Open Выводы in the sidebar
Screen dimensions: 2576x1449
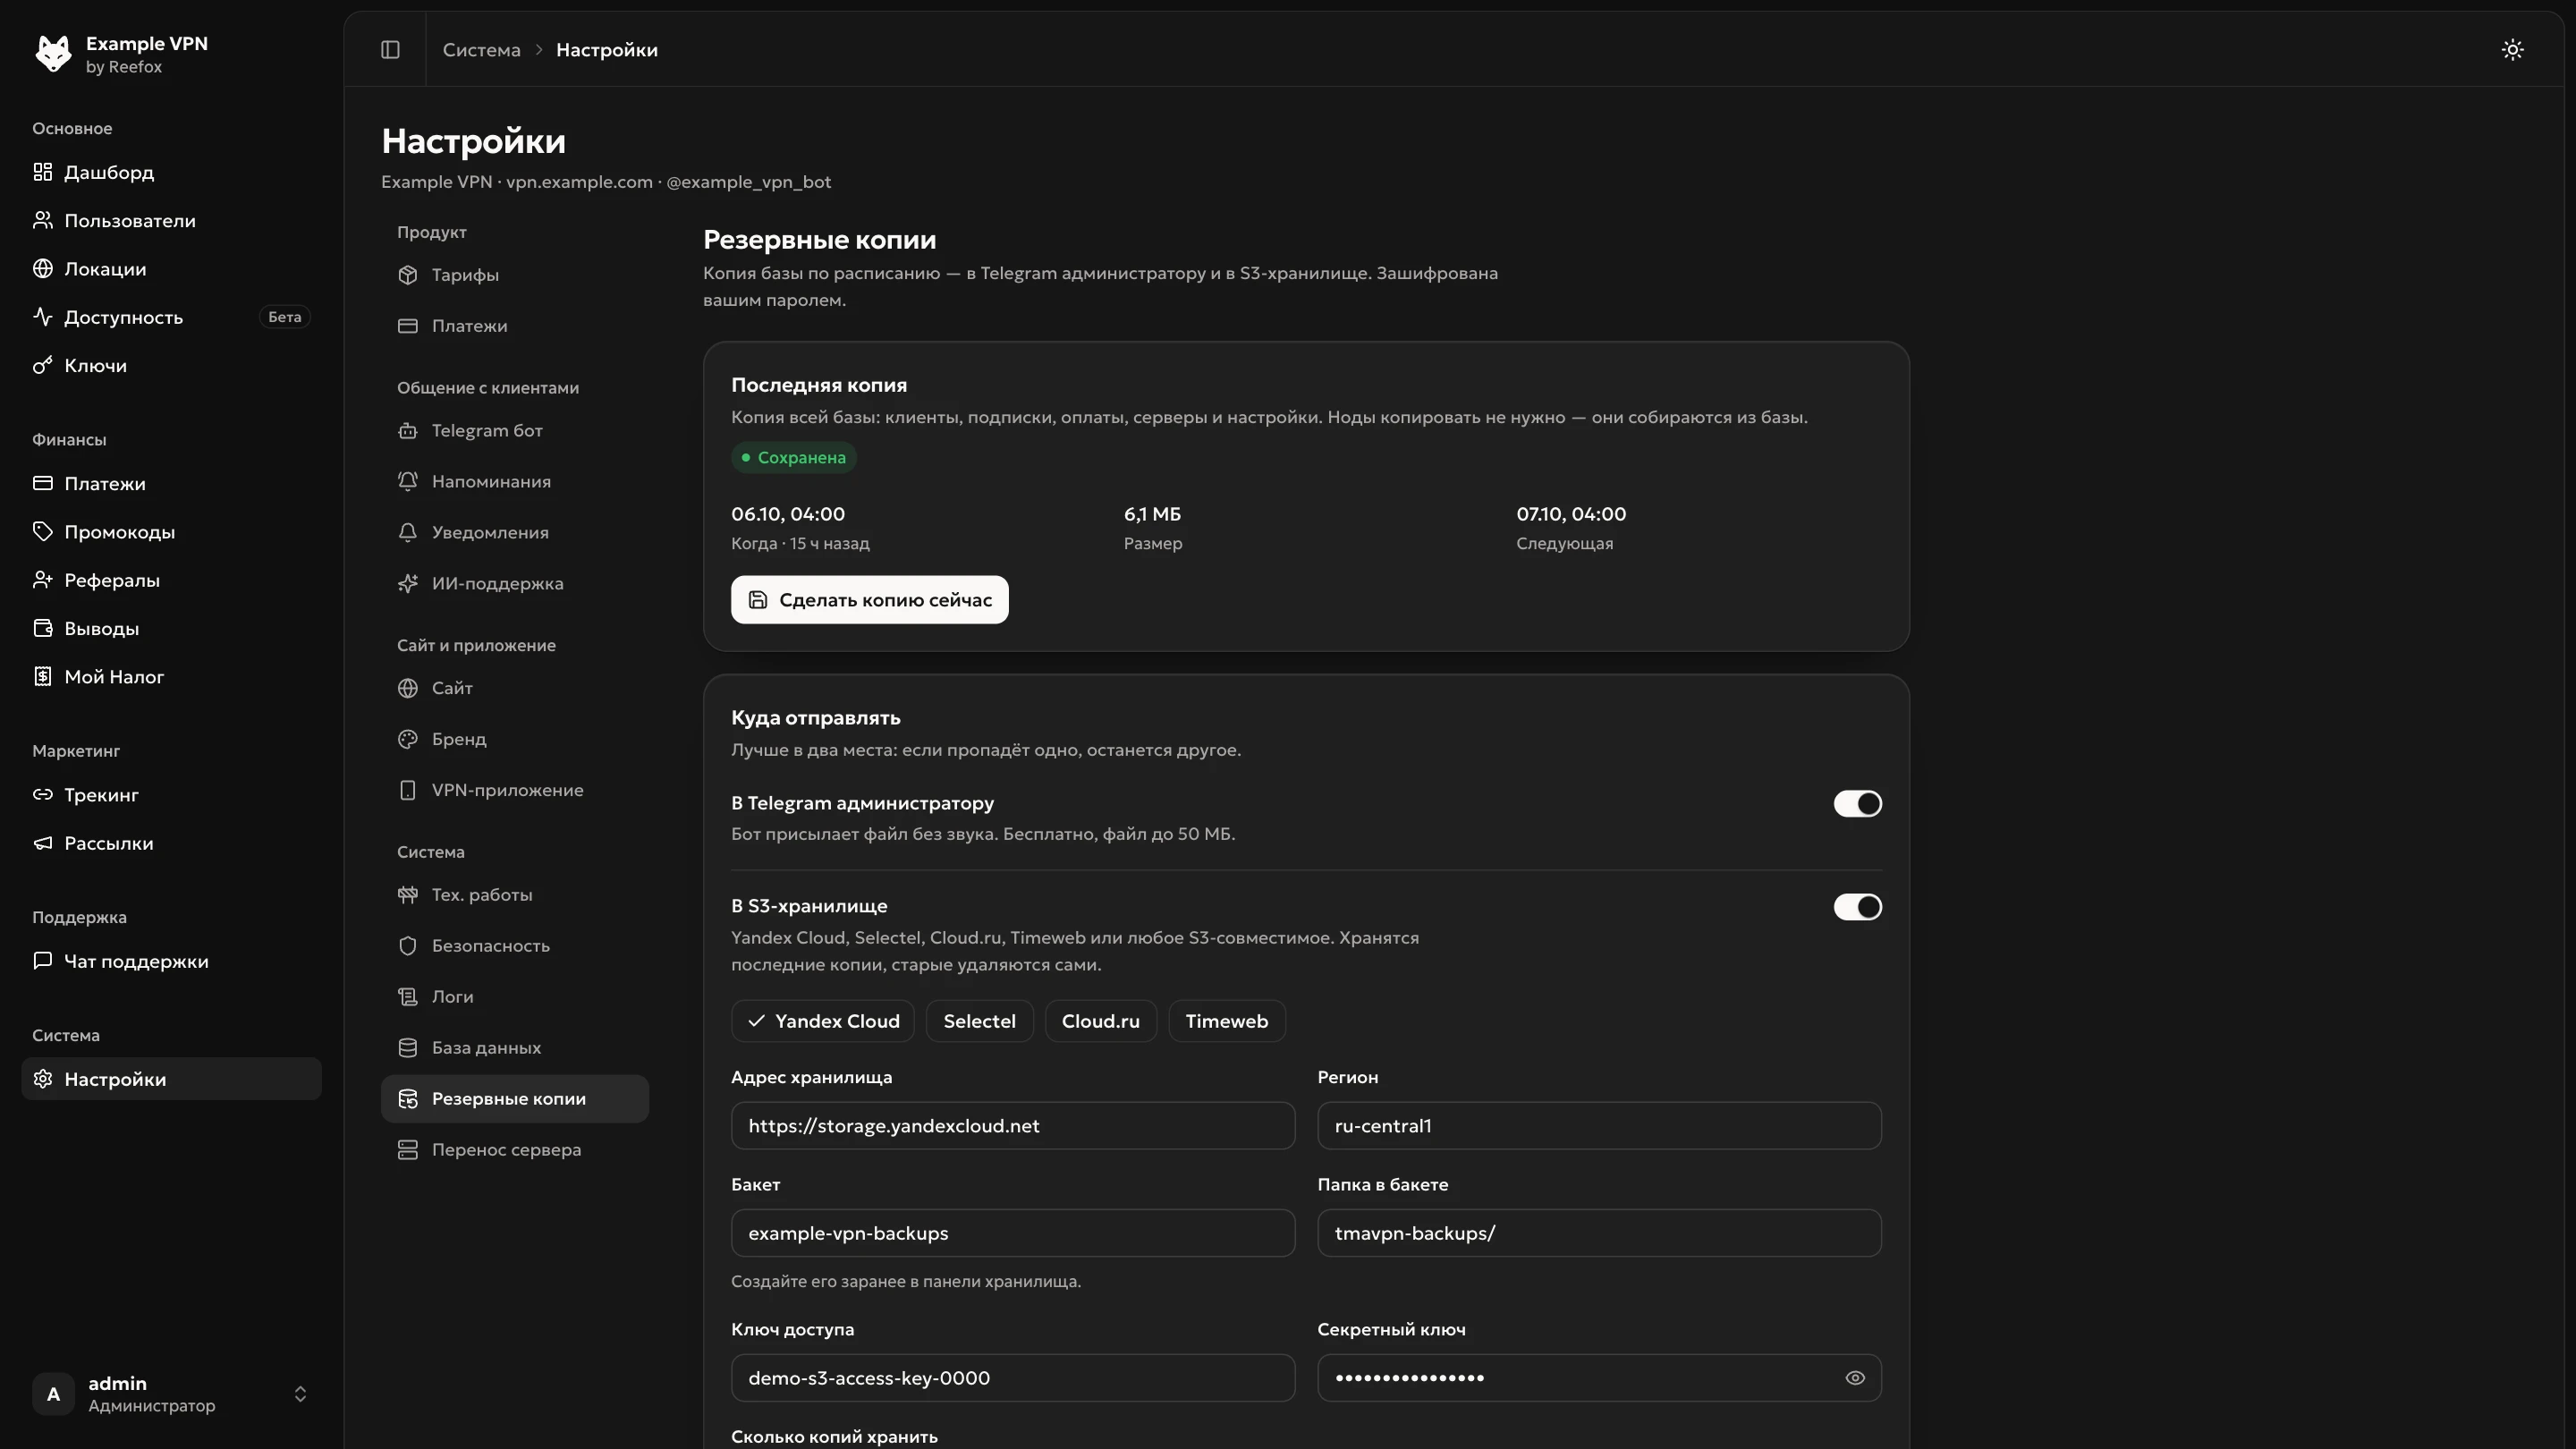(x=171, y=628)
